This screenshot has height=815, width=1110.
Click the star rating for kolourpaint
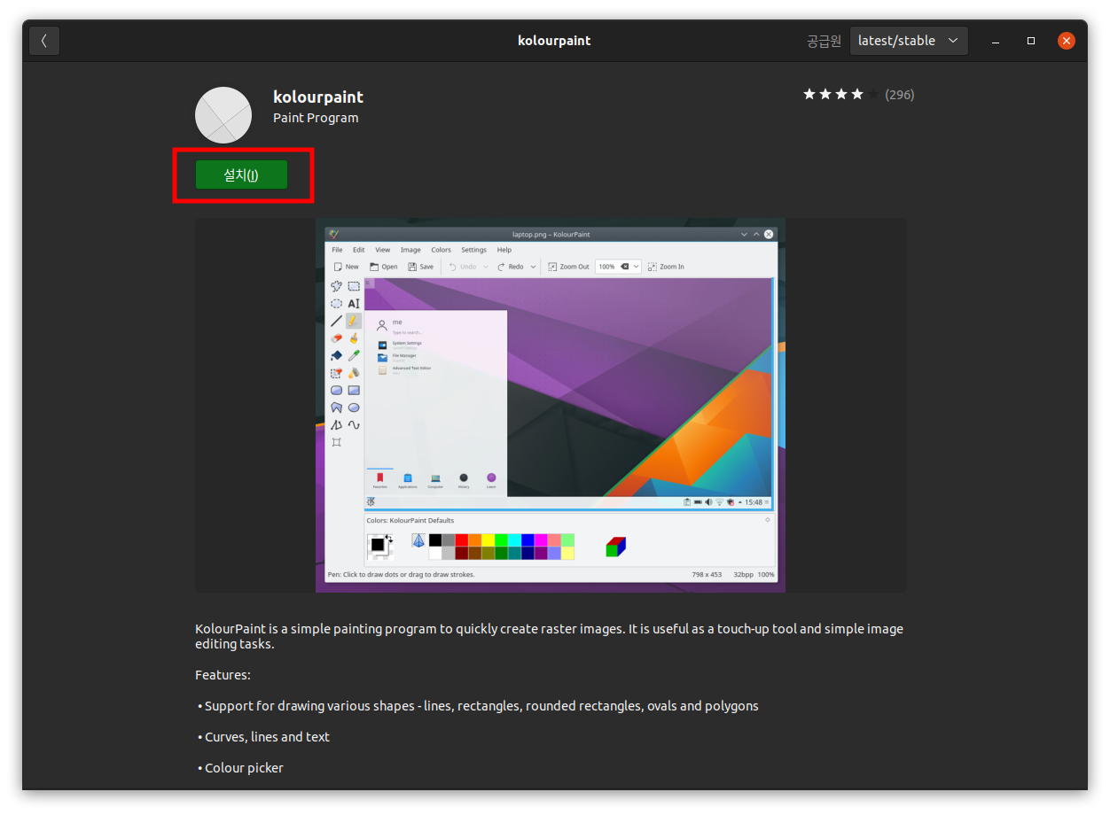840,94
